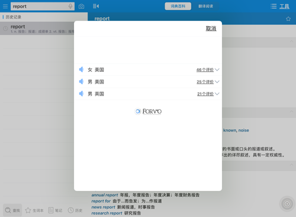Play the 男 英国 pronunciation speaker
296x217 pixels.
coord(81,94)
